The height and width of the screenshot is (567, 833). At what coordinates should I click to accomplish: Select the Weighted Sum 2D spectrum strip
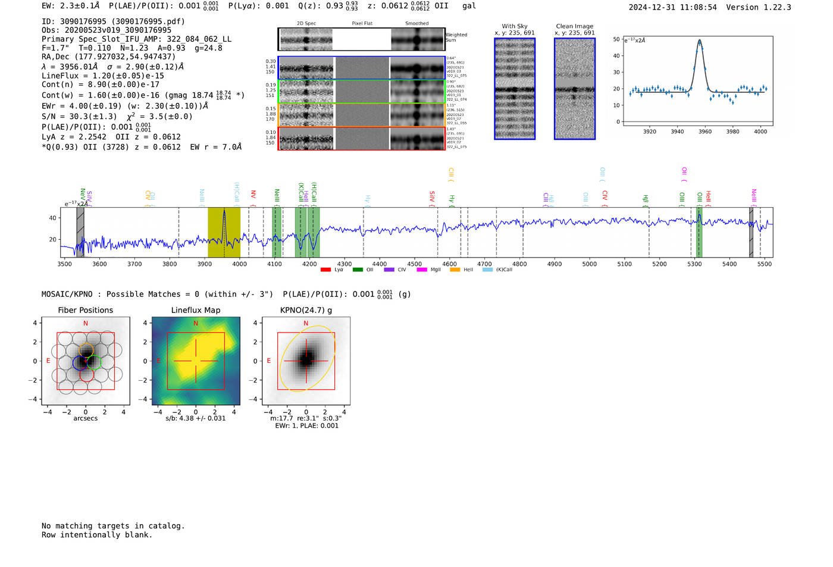tap(362, 39)
